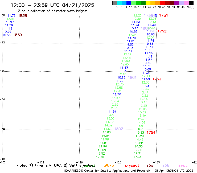Click the wave height value '10.08'
This screenshot has width=197, height=173.
coord(129,48)
